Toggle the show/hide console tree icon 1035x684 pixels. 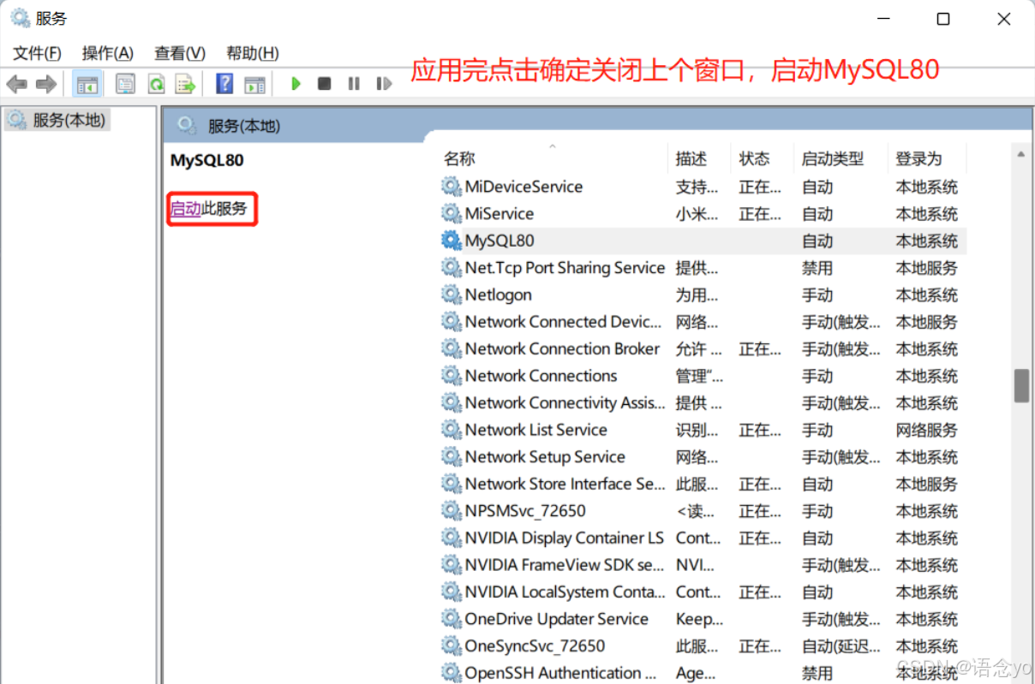click(x=87, y=84)
